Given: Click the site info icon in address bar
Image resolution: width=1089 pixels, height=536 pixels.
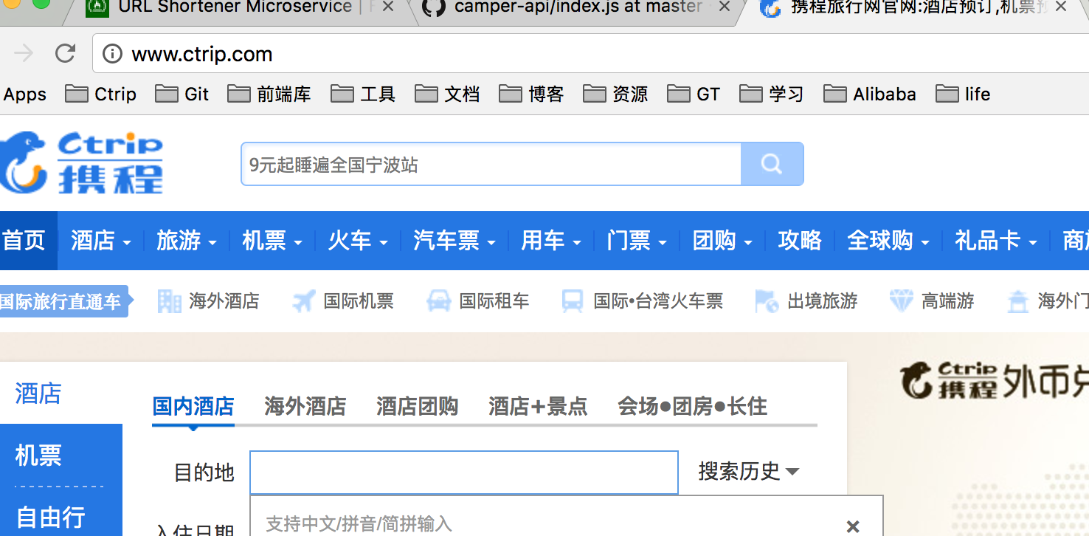Looking at the screenshot, I should coord(112,54).
